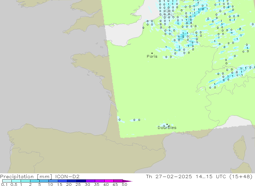The width and height of the screenshot is (255, 186).
Task: Select the Dourbies location dot marker
Action: click(167, 125)
